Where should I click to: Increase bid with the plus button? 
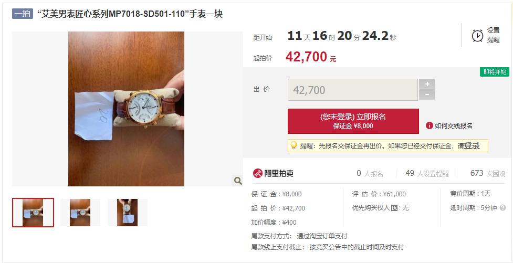click(x=427, y=84)
